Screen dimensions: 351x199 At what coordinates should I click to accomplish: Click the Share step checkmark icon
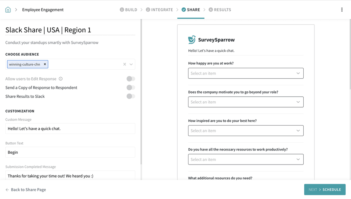click(184, 10)
